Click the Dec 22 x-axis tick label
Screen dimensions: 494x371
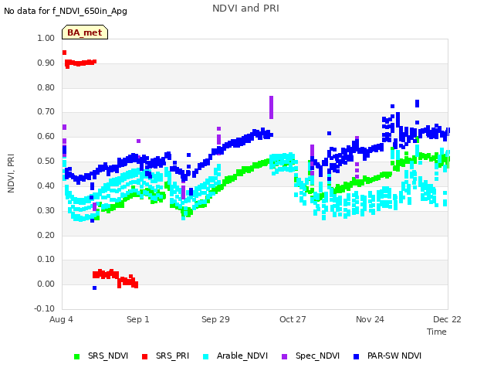click(x=447, y=319)
